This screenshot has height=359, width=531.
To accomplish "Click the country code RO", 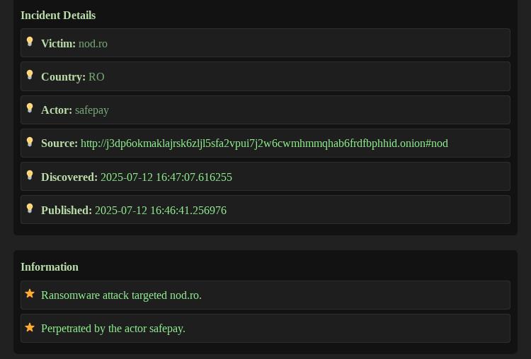I will [x=96, y=77].
